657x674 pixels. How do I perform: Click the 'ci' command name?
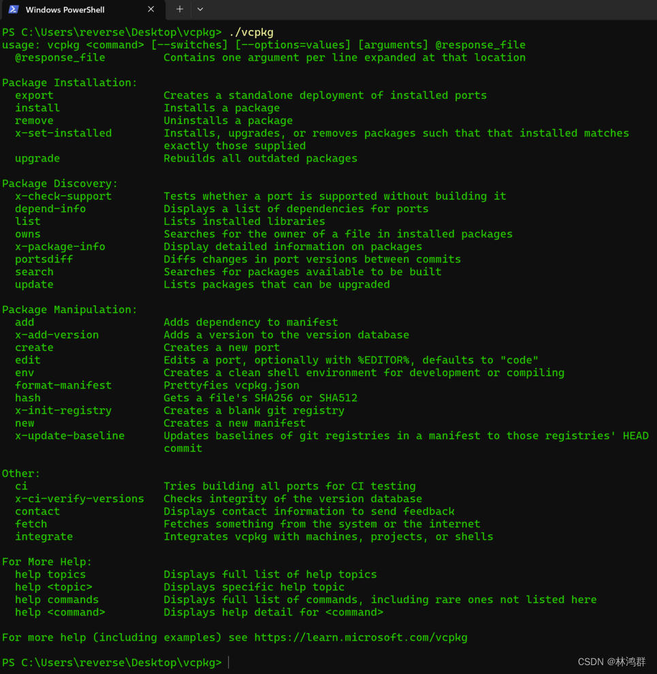[x=22, y=486]
